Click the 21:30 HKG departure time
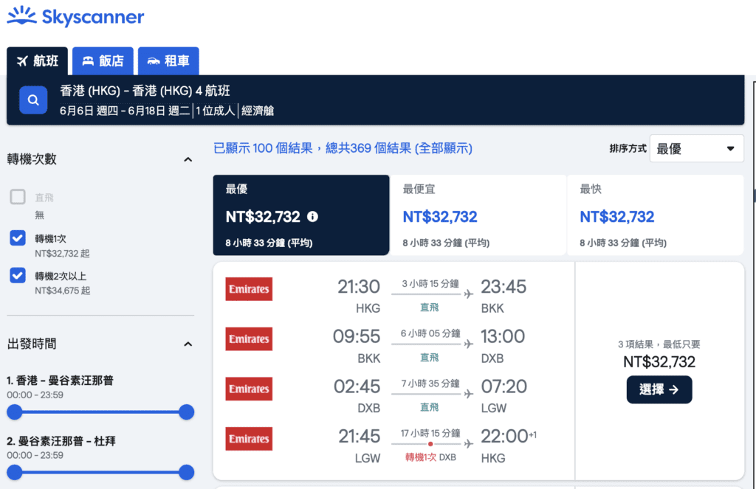This screenshot has height=489, width=756. [359, 287]
